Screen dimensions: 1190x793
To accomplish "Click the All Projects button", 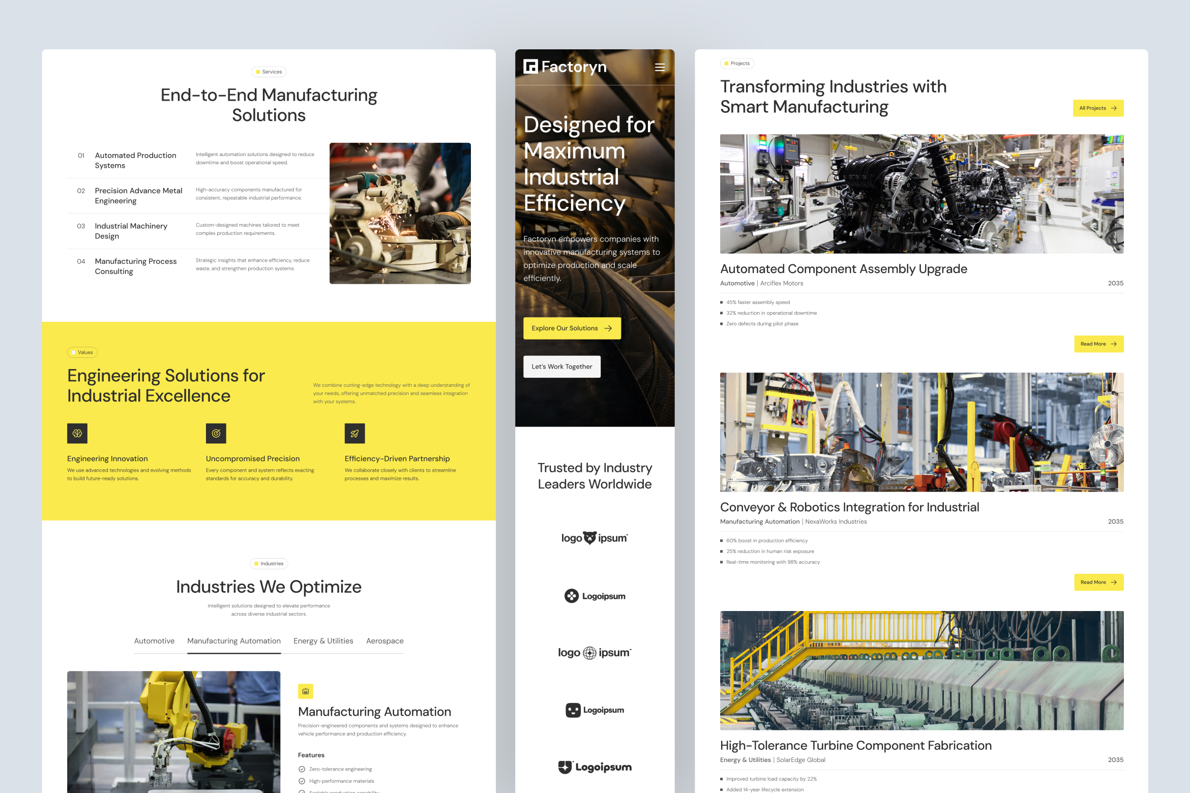I will 1098,108.
